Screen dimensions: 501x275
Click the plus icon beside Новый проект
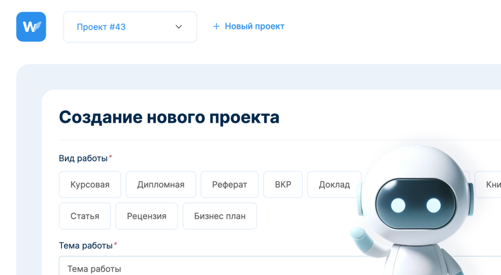tap(216, 27)
